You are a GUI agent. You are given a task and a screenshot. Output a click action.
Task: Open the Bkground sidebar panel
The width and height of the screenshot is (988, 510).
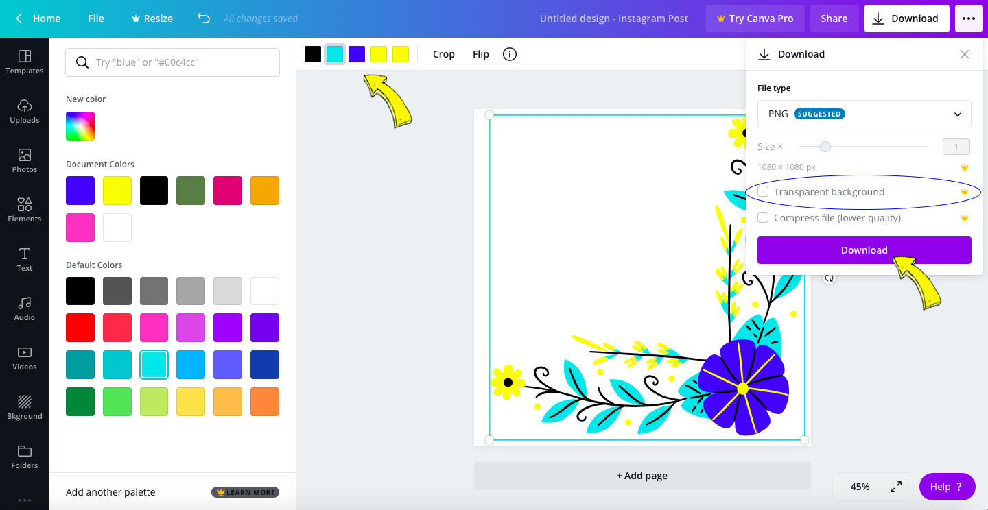25,407
